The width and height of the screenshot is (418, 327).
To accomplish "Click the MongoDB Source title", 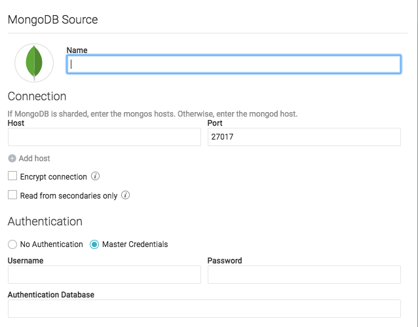I will tap(52, 20).
